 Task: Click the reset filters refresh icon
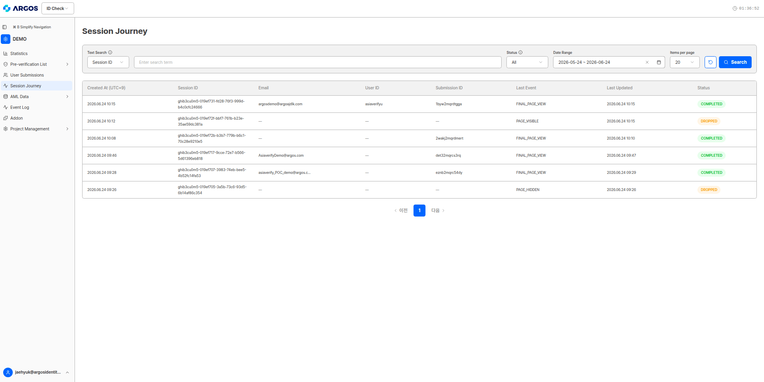[711, 62]
